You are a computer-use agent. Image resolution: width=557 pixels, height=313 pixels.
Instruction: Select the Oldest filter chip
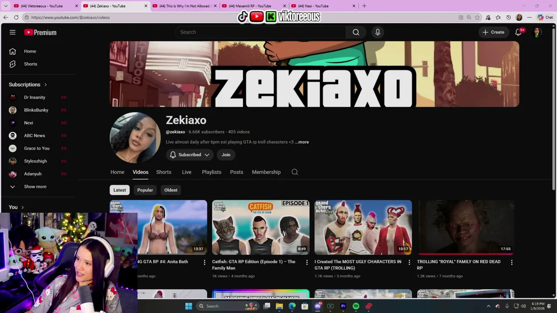(171, 190)
